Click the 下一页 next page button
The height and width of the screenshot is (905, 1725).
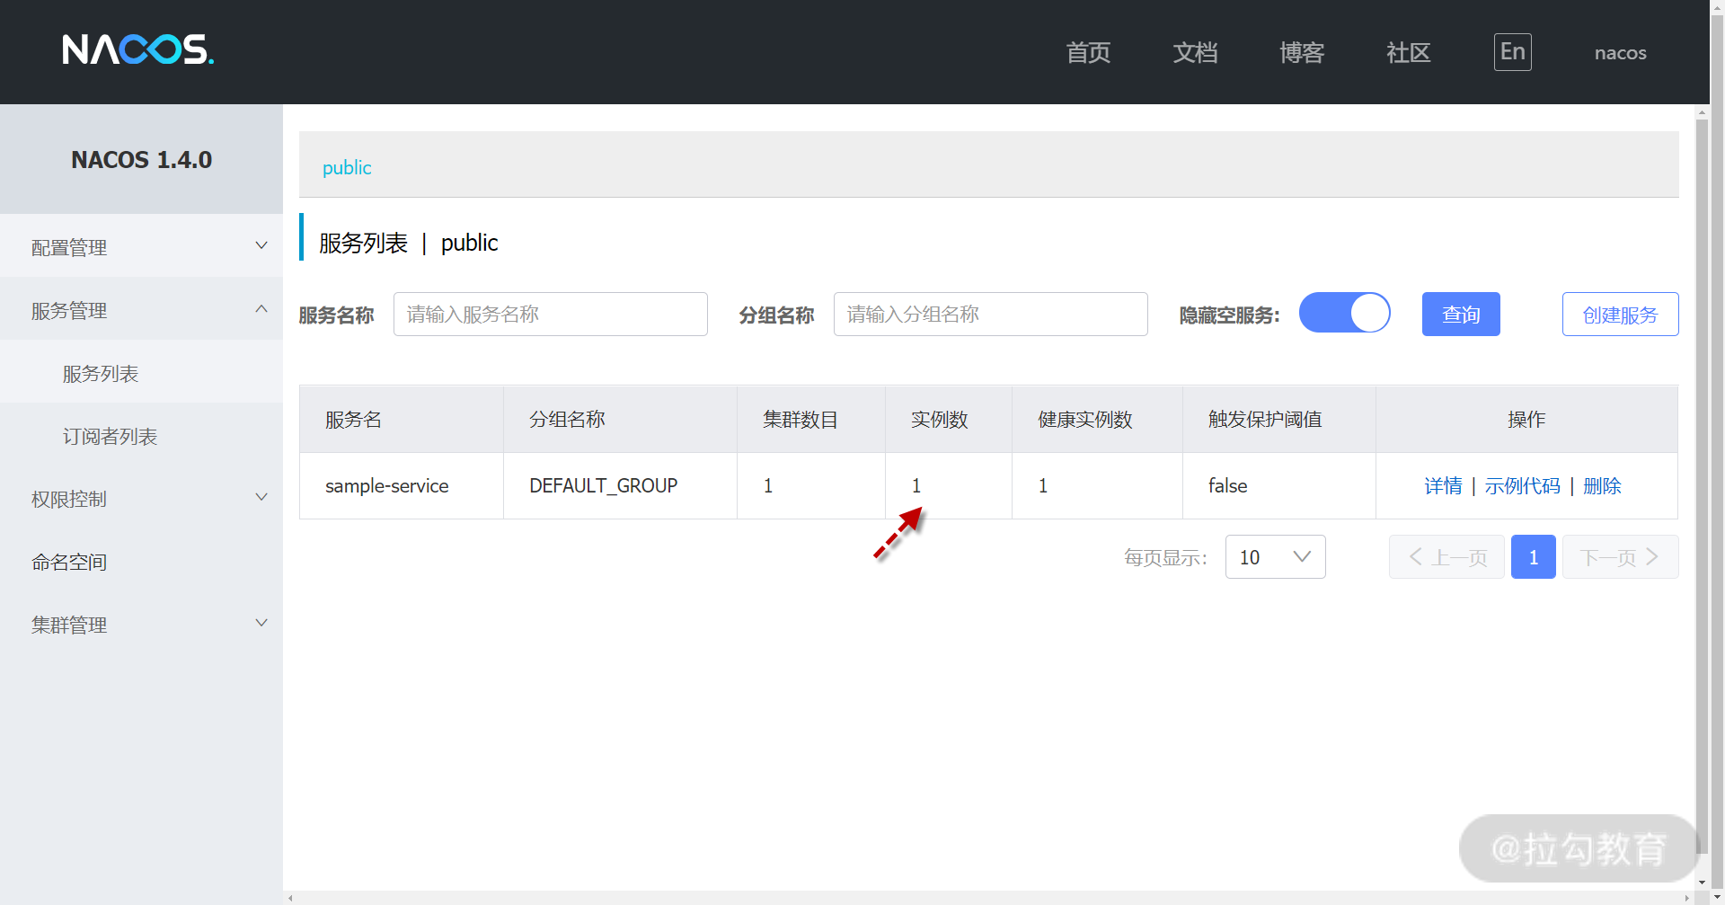1621,557
